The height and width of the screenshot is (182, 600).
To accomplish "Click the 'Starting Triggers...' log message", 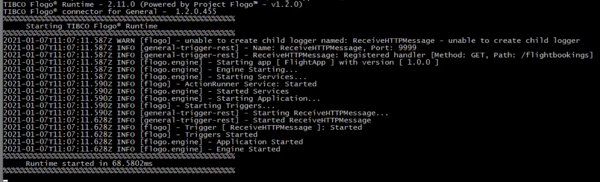I will pos(230,106).
